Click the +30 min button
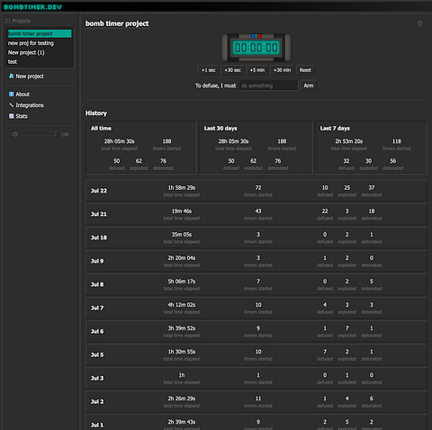Viewport: 432px width, 430px height. 282,70
